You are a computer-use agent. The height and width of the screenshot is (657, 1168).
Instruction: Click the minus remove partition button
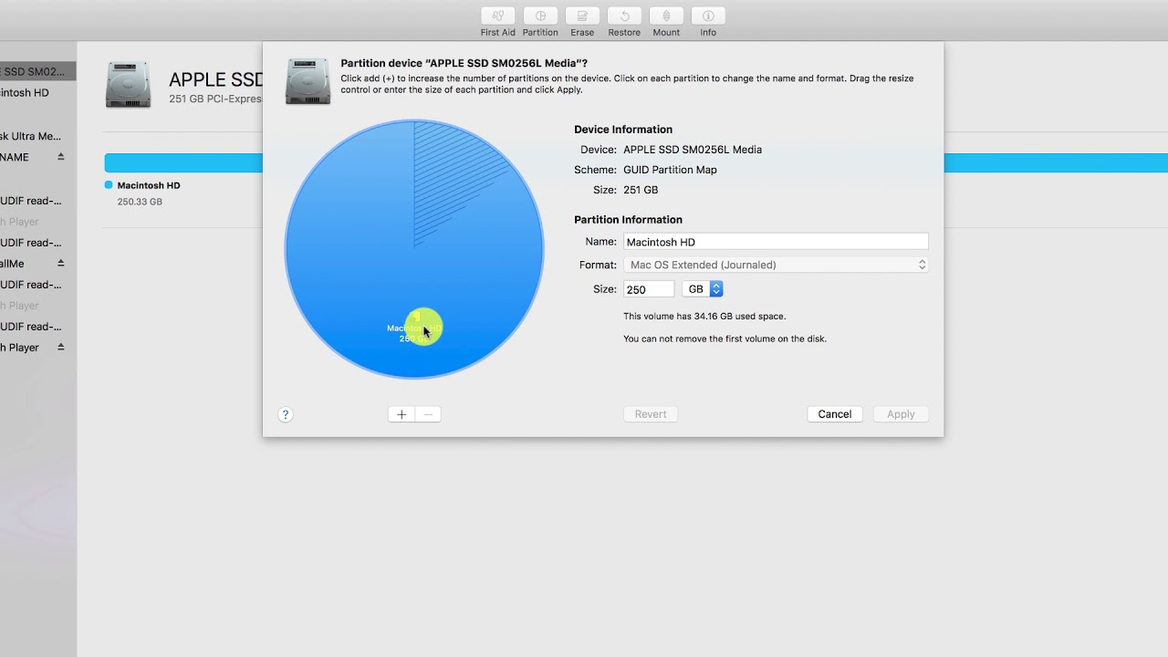(428, 414)
